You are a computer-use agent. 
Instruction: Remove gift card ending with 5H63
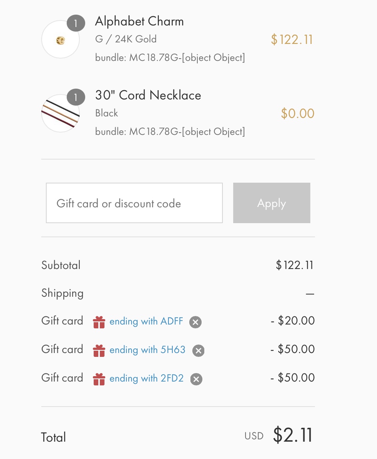pyautogui.click(x=198, y=351)
